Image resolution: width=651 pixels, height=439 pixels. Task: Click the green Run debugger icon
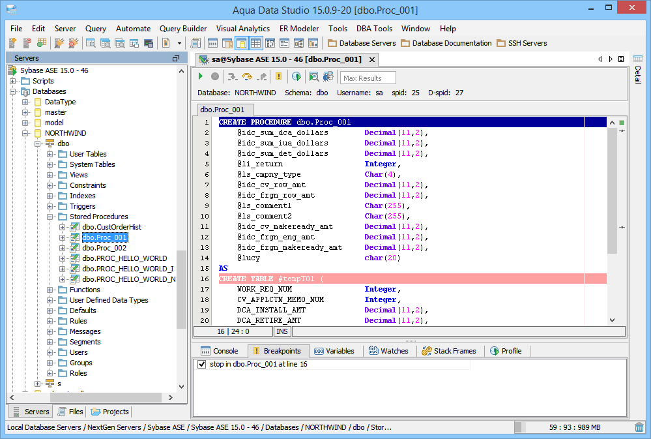coord(201,77)
